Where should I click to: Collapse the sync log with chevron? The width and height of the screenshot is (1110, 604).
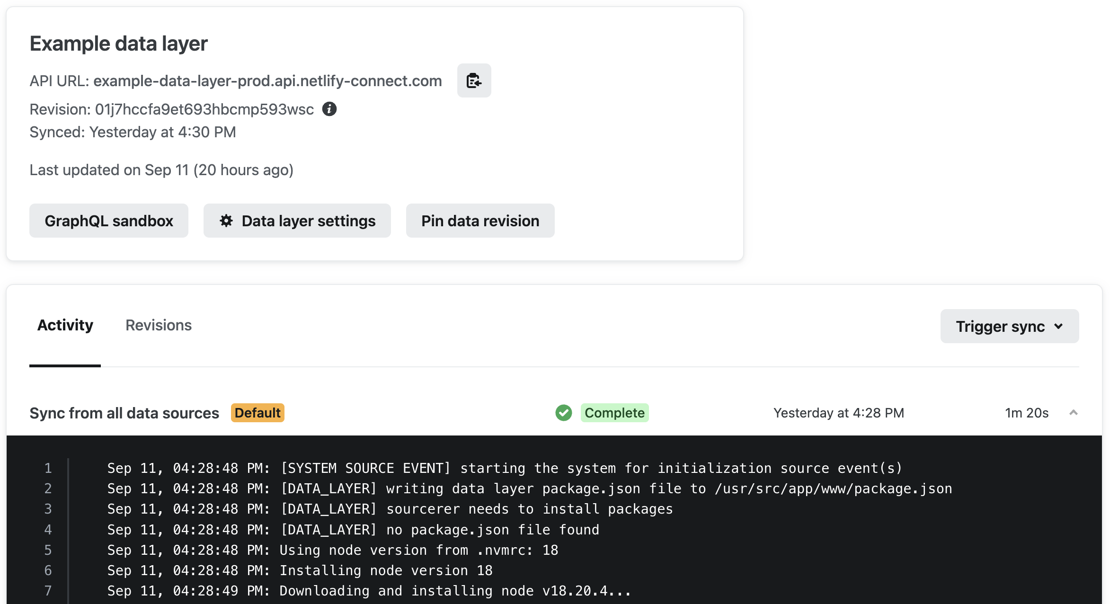(x=1074, y=413)
